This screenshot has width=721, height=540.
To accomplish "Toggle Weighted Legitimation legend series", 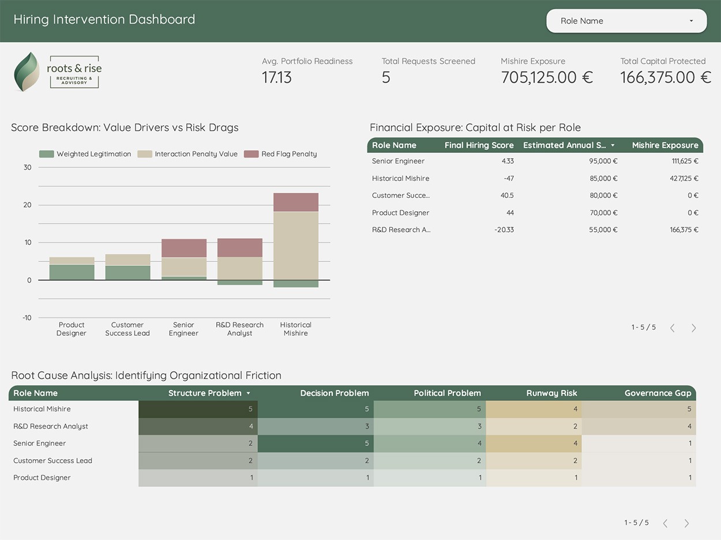I will [x=85, y=154].
